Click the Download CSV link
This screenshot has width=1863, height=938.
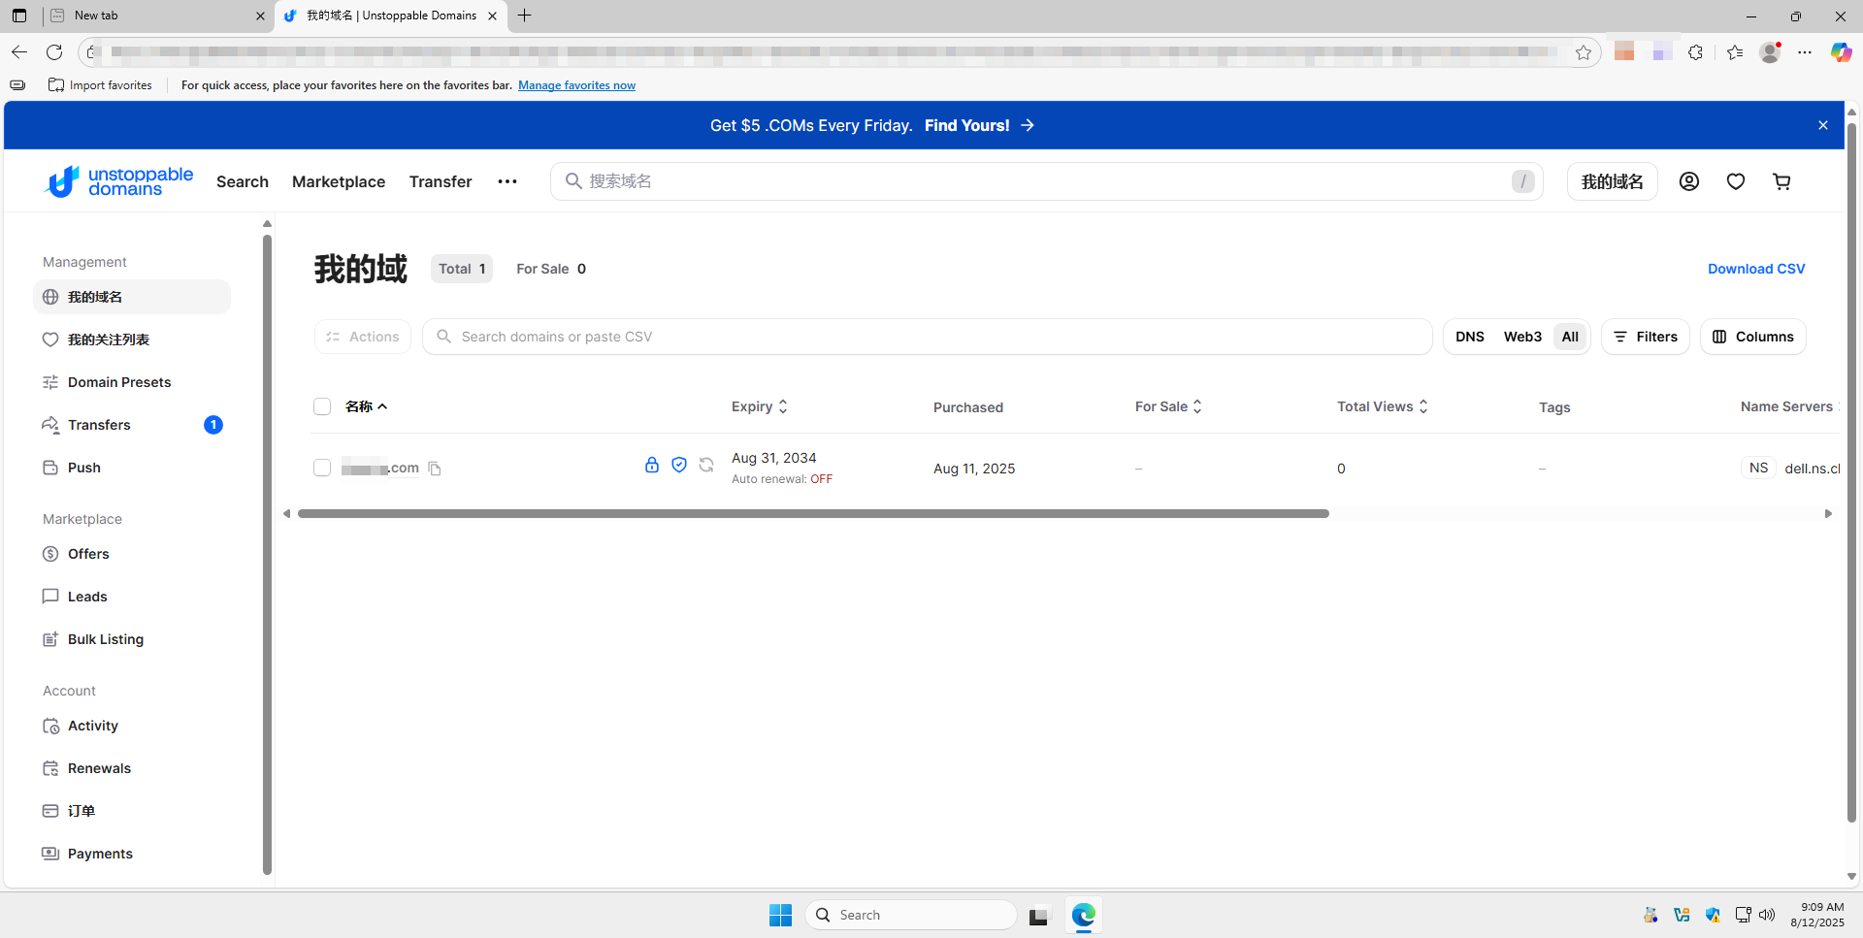coord(1755,269)
